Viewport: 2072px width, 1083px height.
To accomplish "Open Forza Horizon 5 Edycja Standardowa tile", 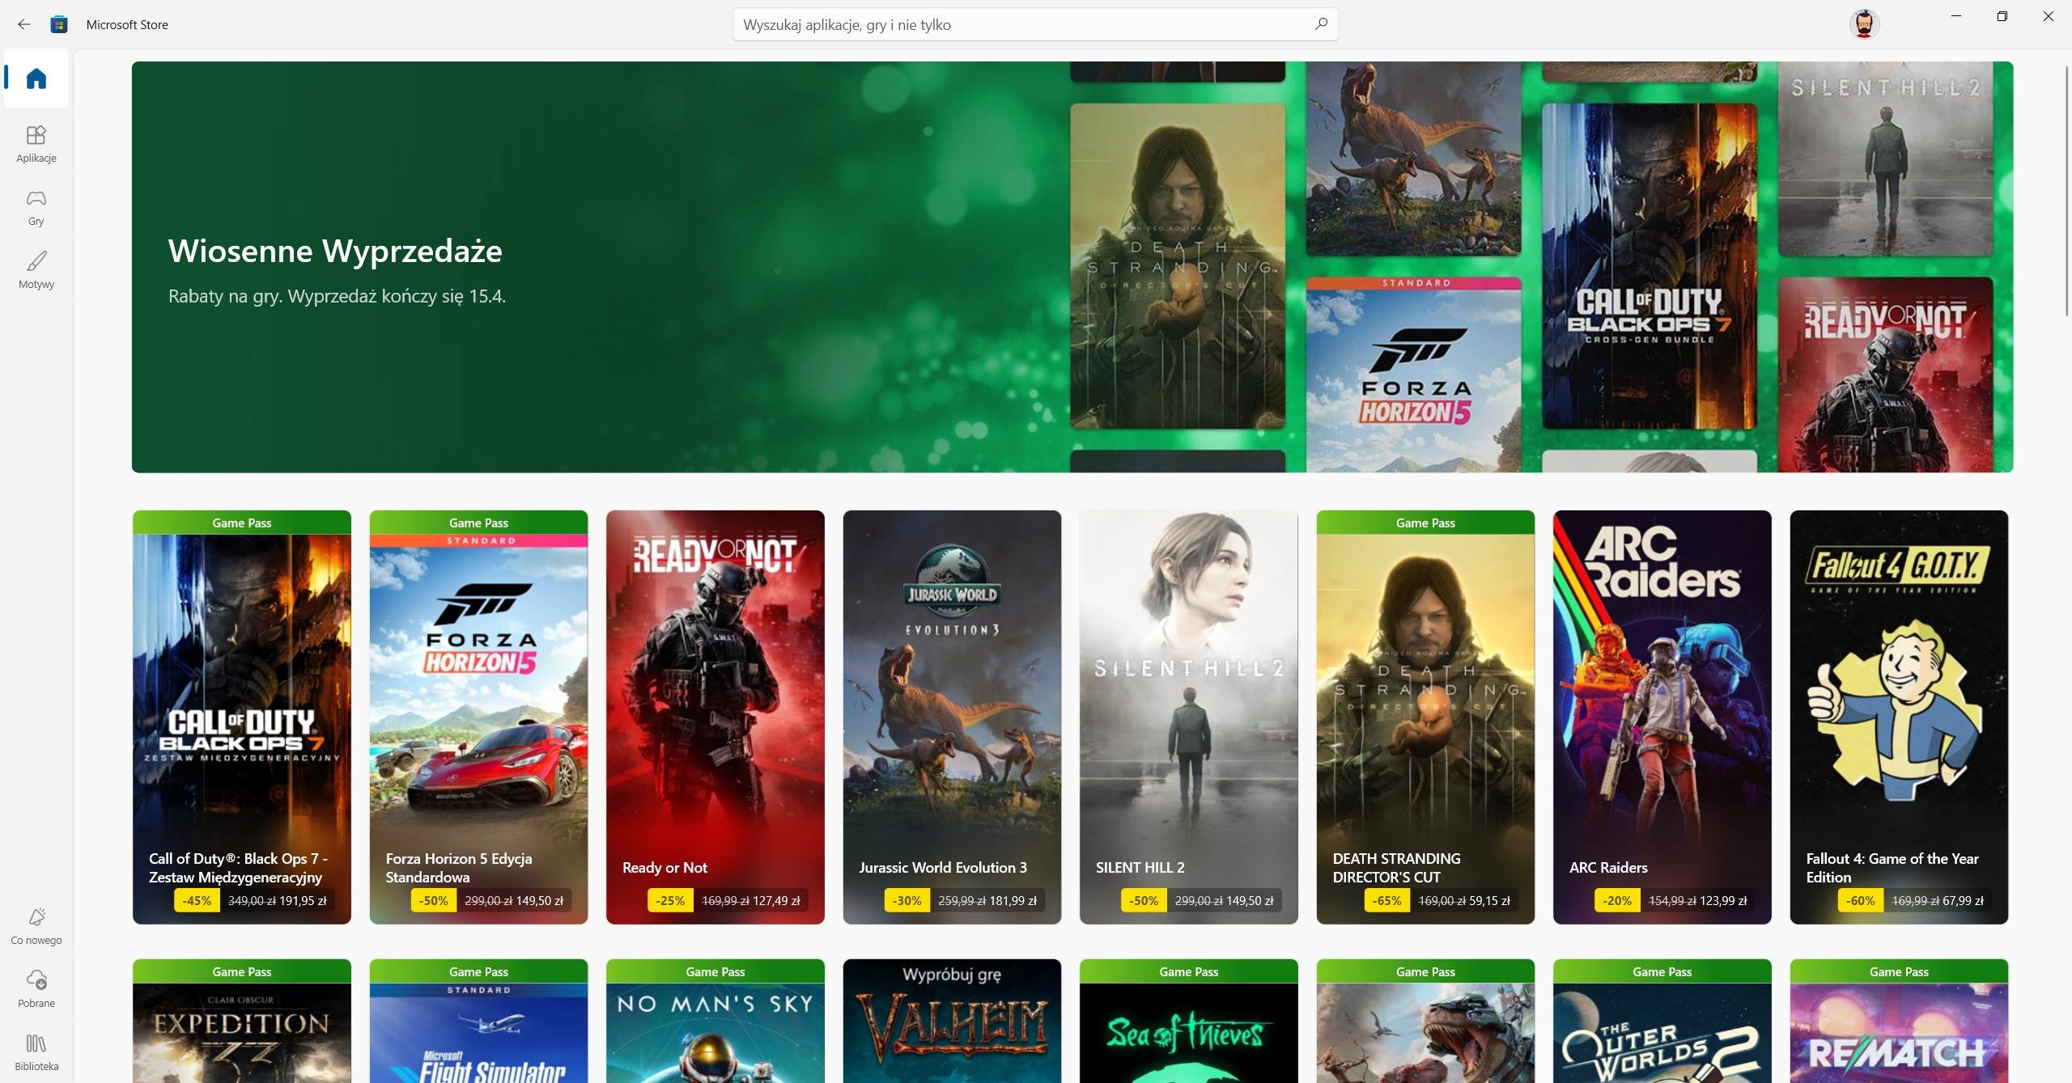I will point(478,717).
